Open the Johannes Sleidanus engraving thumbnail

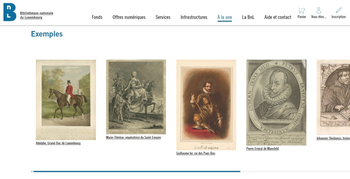pyautogui.click(x=333, y=97)
